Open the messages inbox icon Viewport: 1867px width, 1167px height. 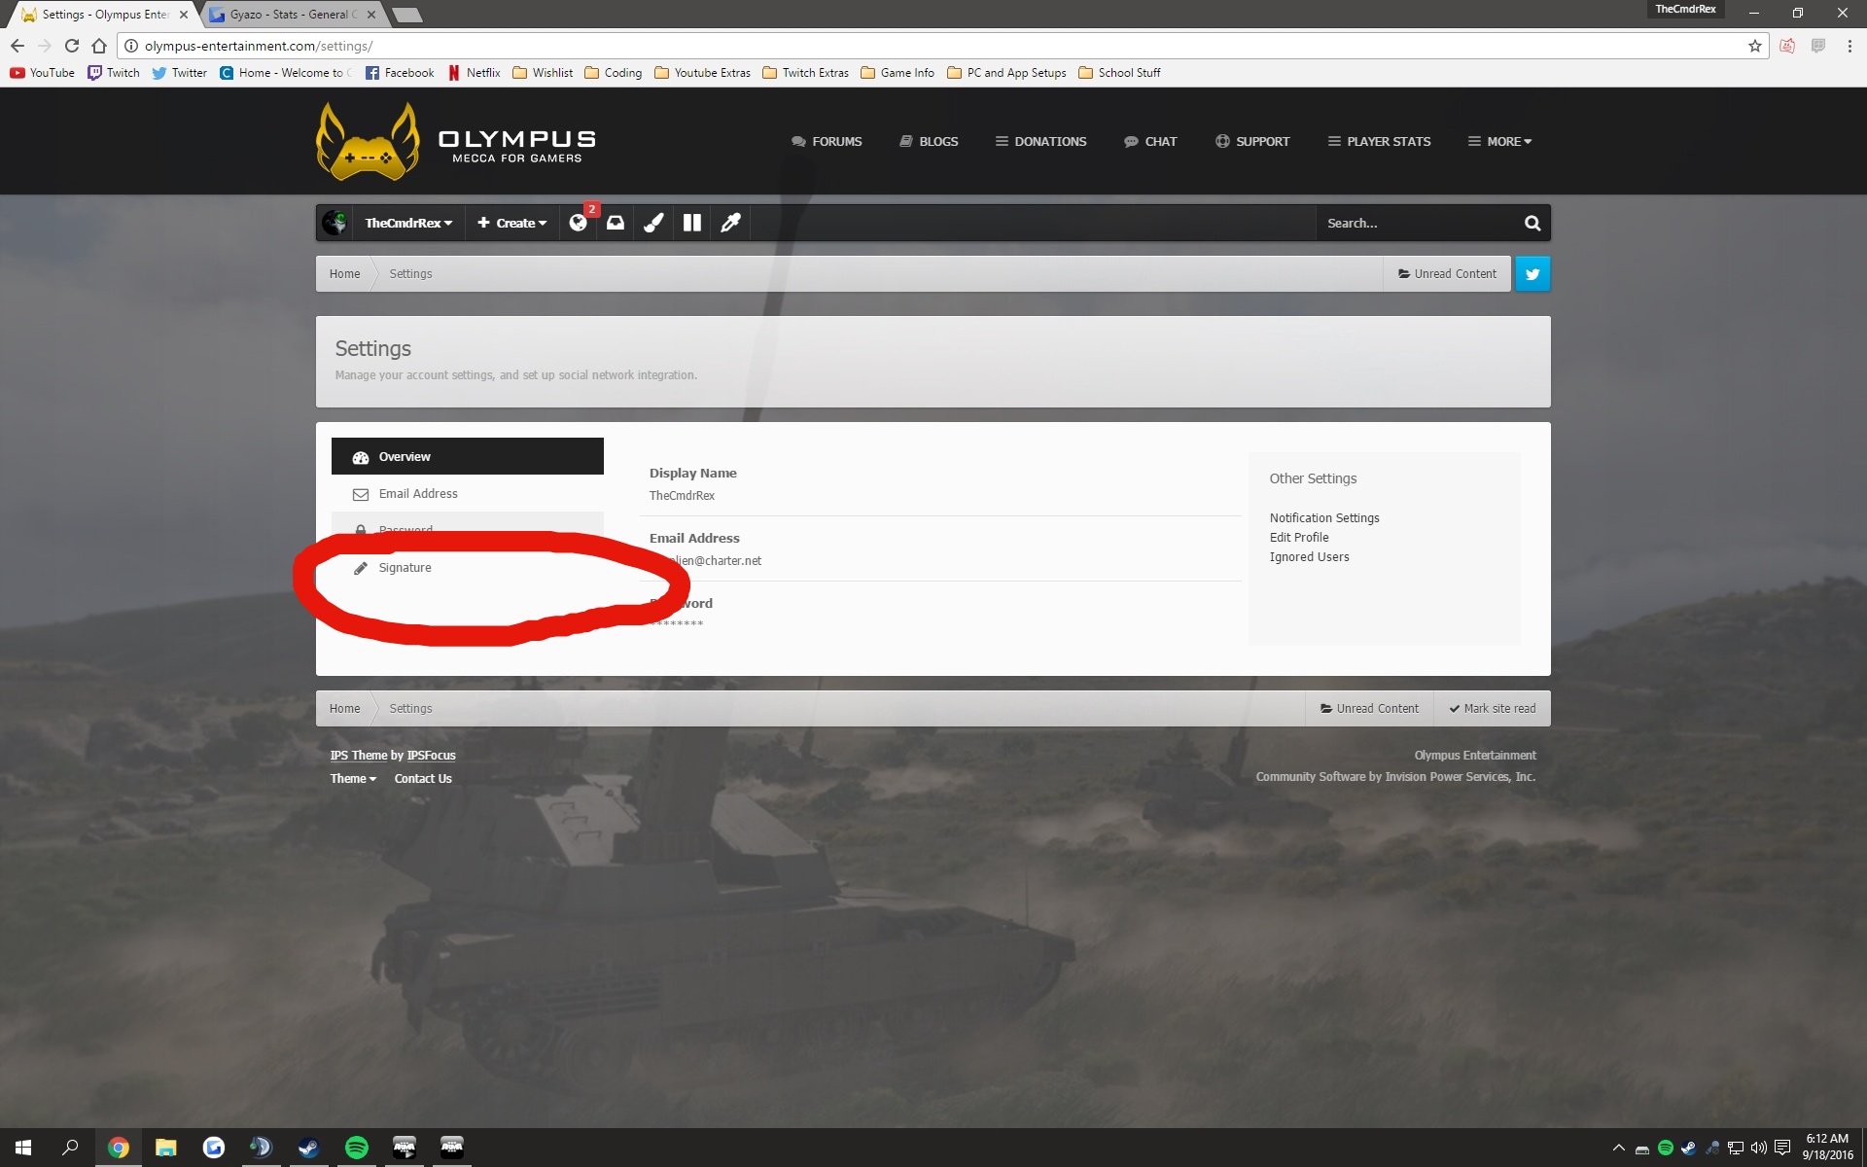616,223
